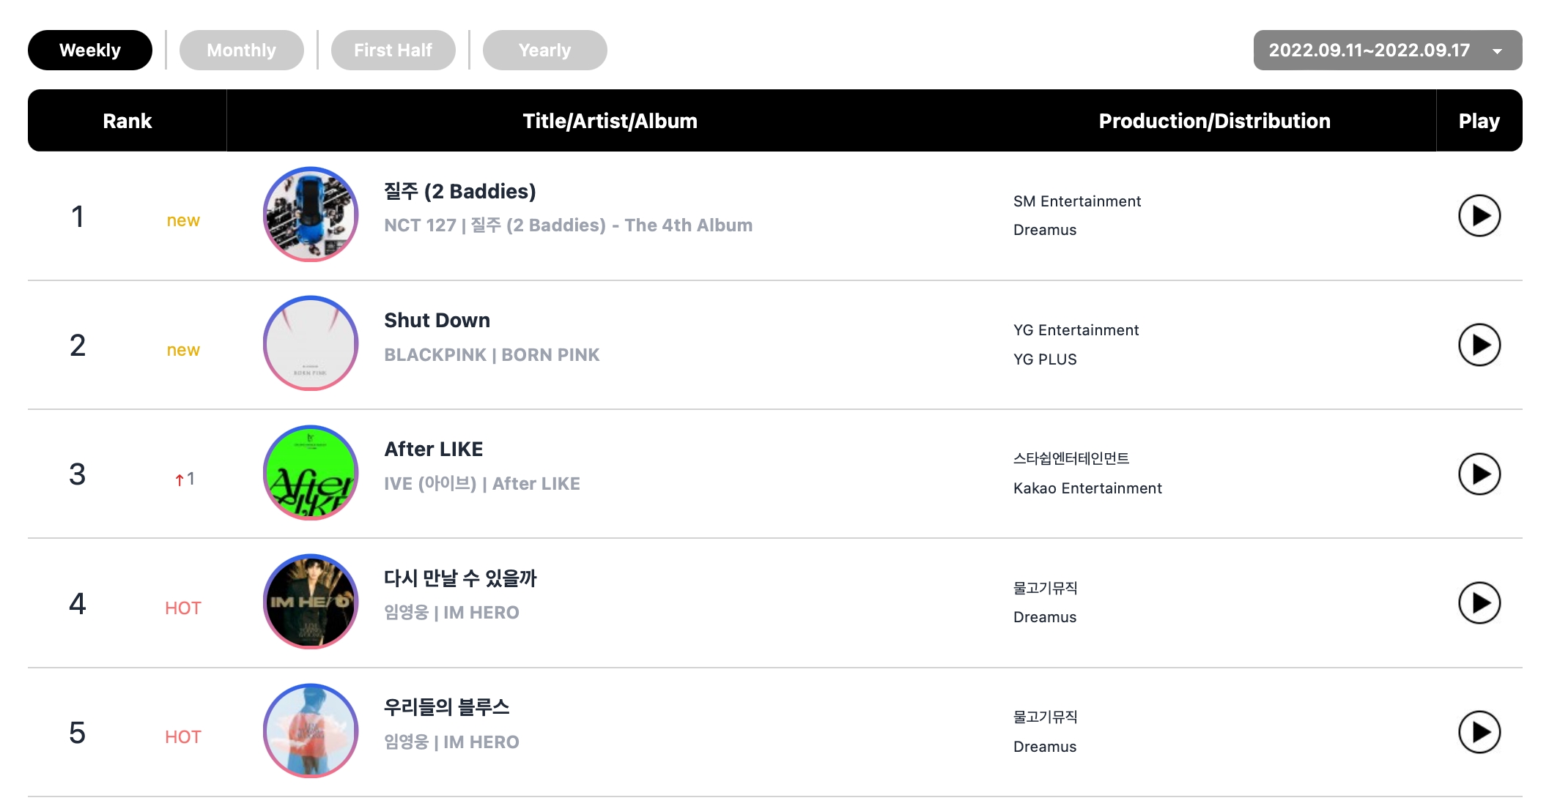The width and height of the screenshot is (1560, 806).
Task: Open the date range dropdown
Action: [1387, 50]
